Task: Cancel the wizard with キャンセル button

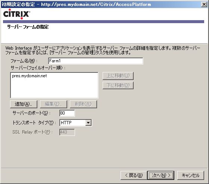Action: click(191, 175)
